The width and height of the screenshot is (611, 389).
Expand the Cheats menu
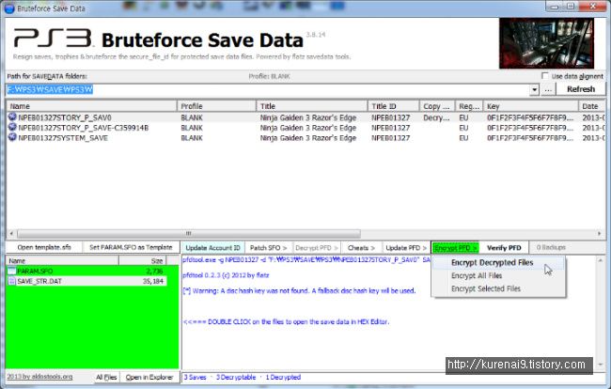pos(361,248)
